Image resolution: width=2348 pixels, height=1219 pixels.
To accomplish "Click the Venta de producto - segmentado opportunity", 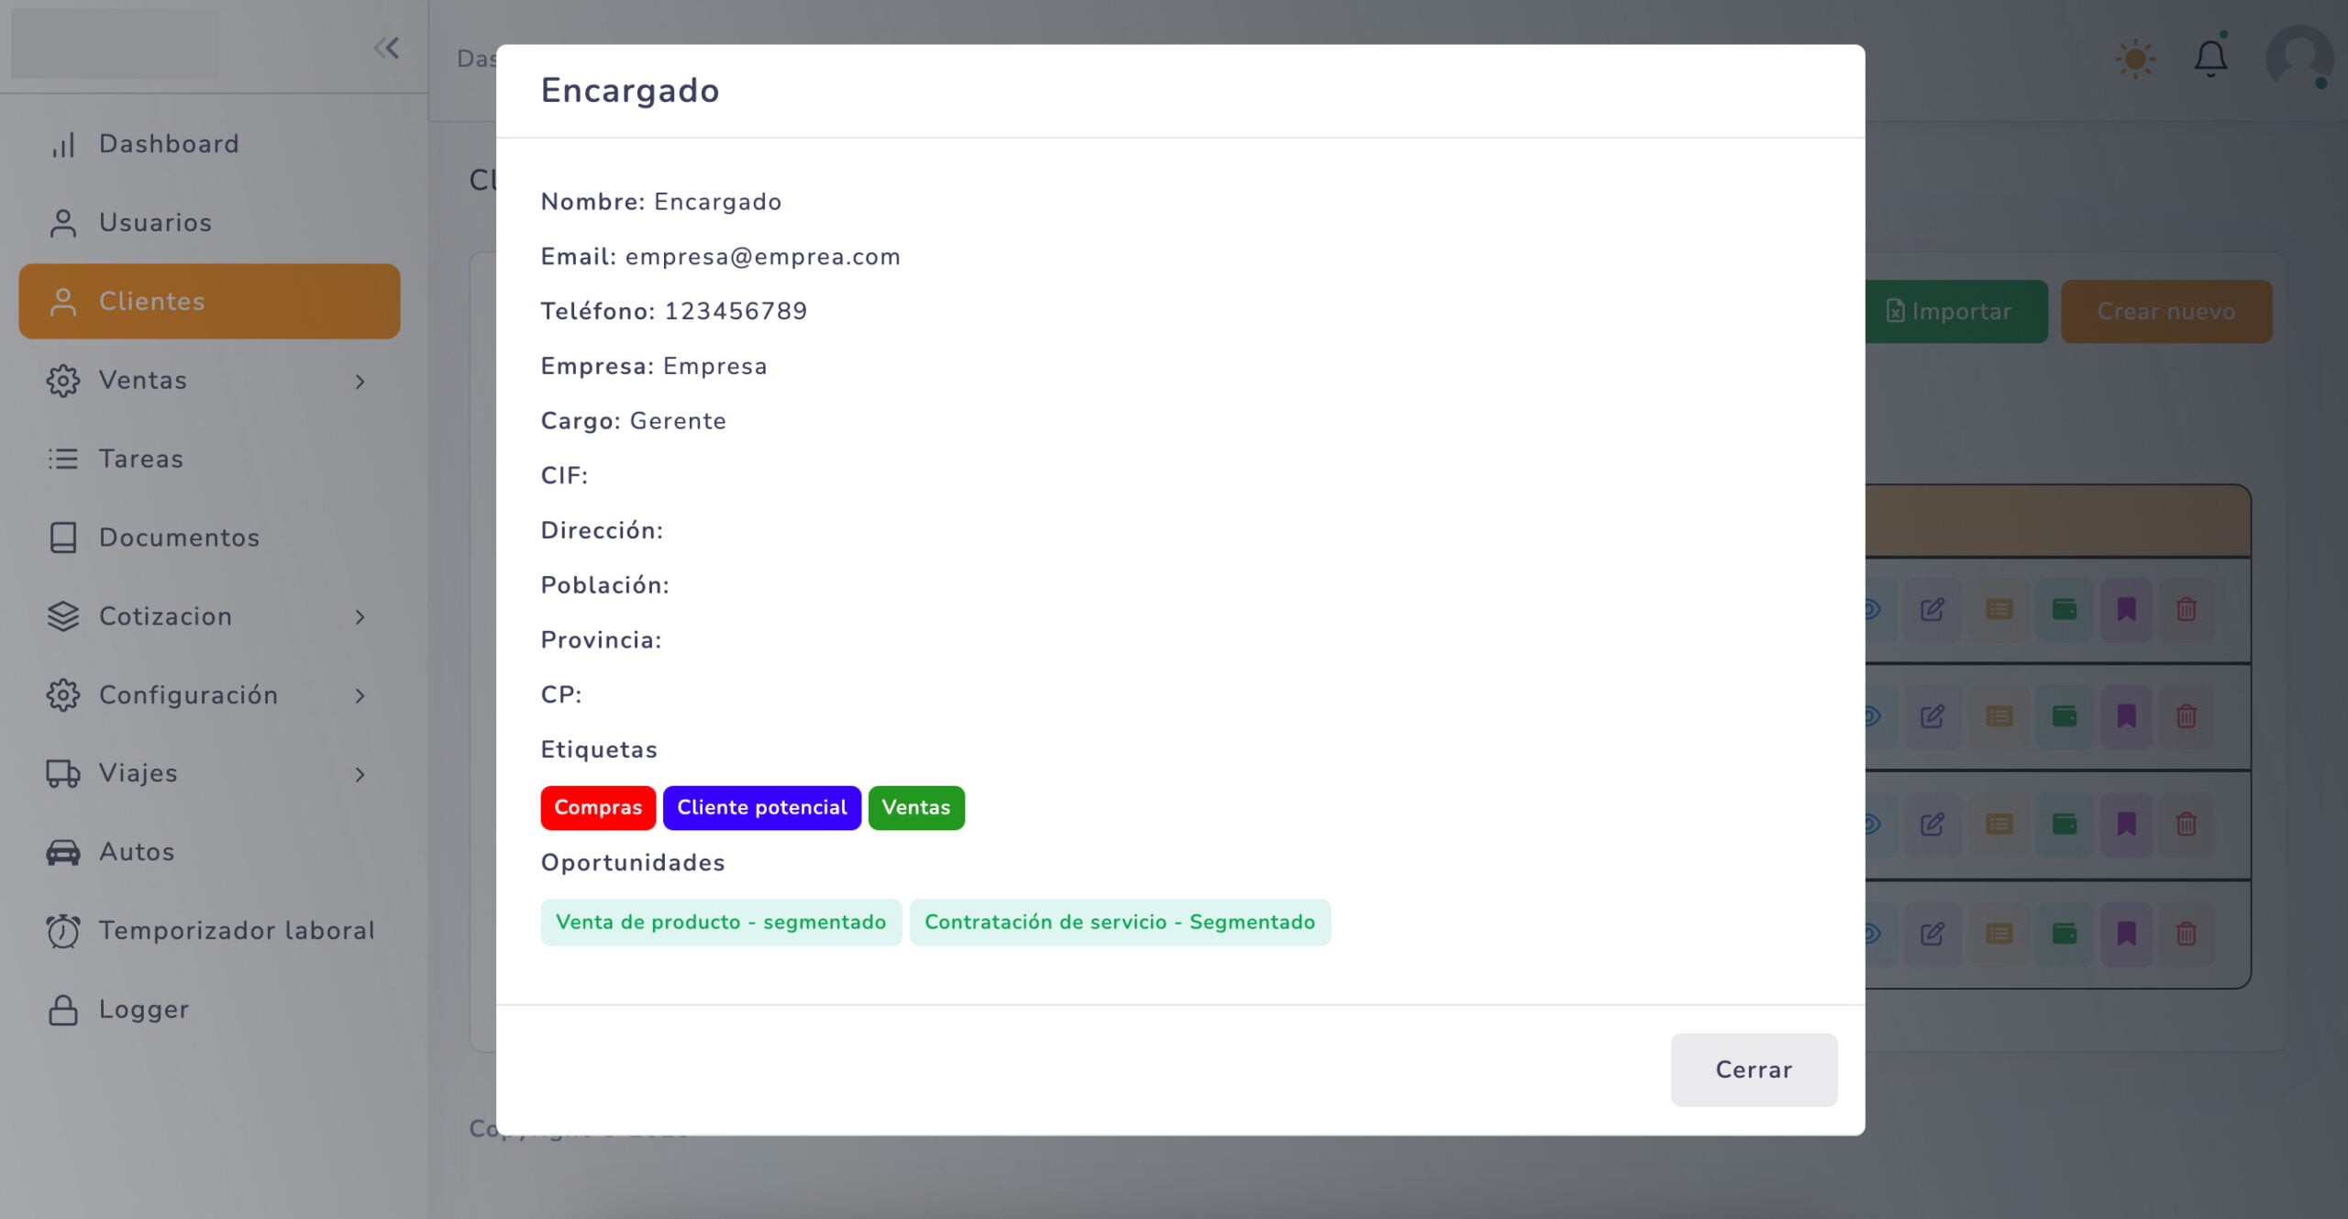I will point(721,922).
